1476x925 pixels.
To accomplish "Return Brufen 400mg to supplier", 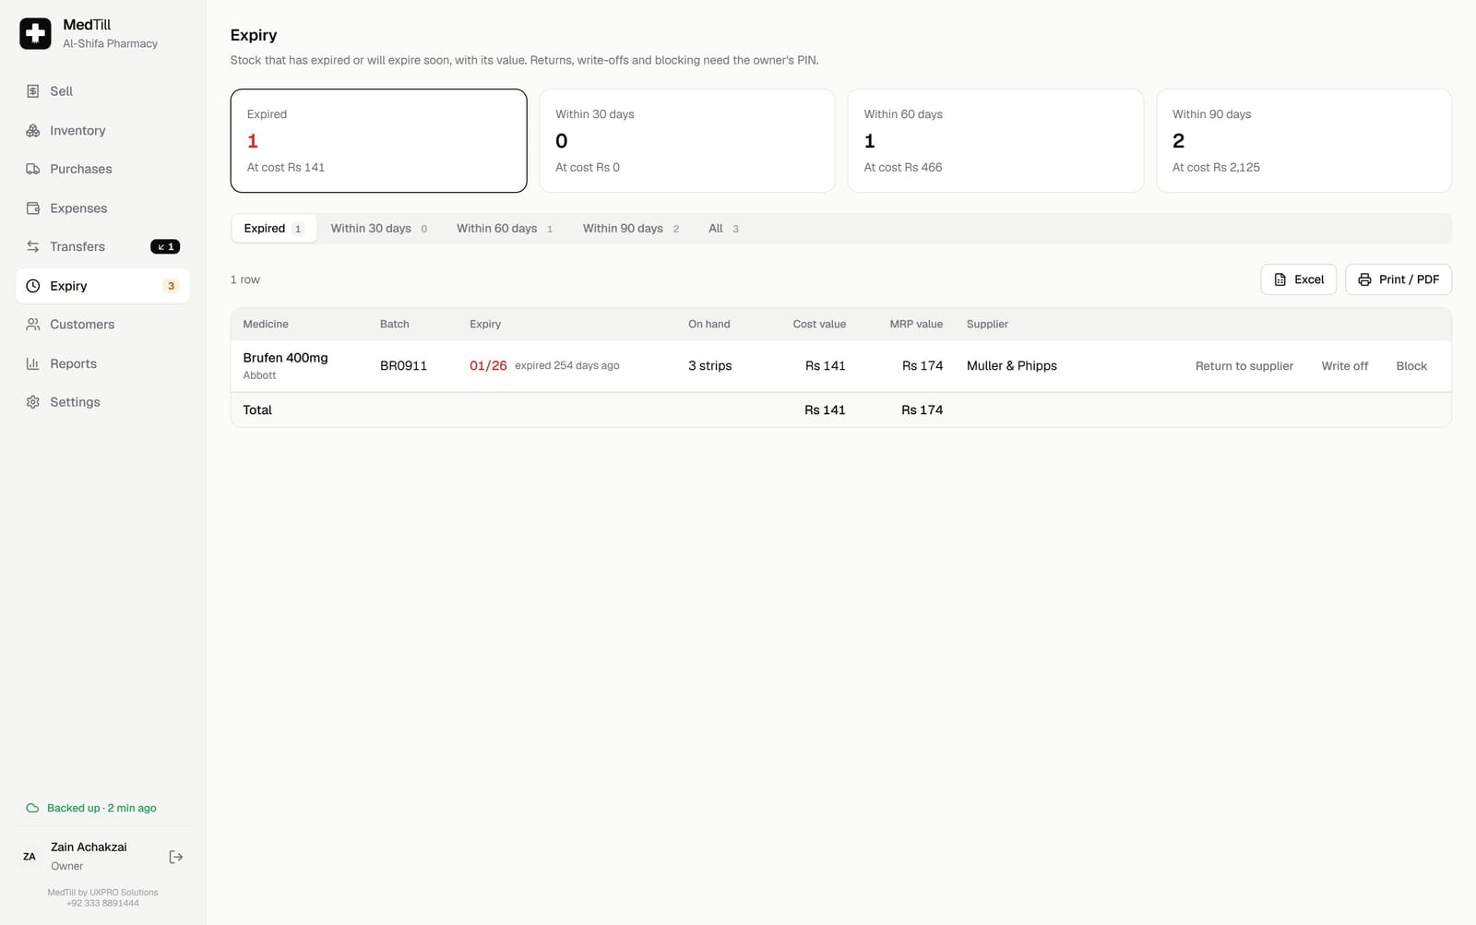I will (1244, 366).
